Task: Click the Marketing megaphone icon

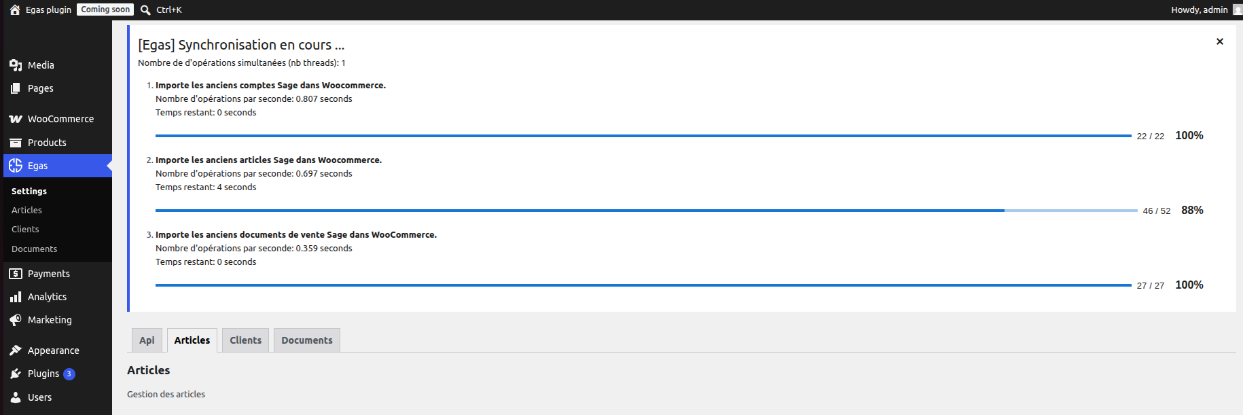Action: pos(16,320)
